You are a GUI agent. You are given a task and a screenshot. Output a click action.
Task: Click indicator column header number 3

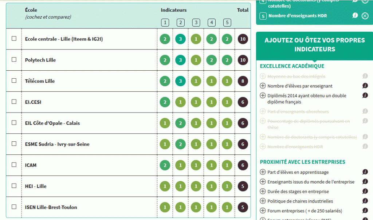(196, 23)
